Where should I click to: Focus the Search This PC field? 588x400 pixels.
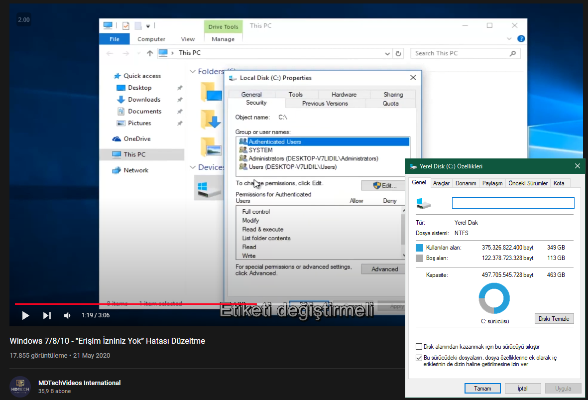(466, 53)
